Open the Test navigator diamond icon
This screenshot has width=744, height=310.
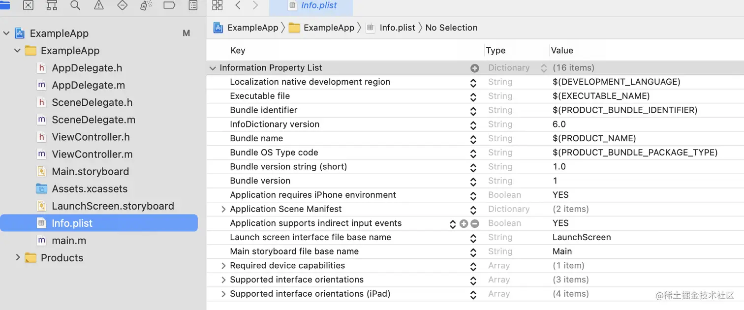click(x=123, y=5)
